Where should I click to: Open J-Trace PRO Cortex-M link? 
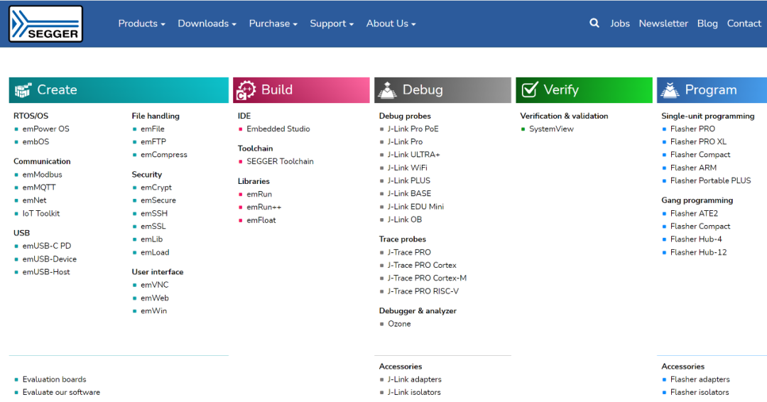(x=427, y=278)
